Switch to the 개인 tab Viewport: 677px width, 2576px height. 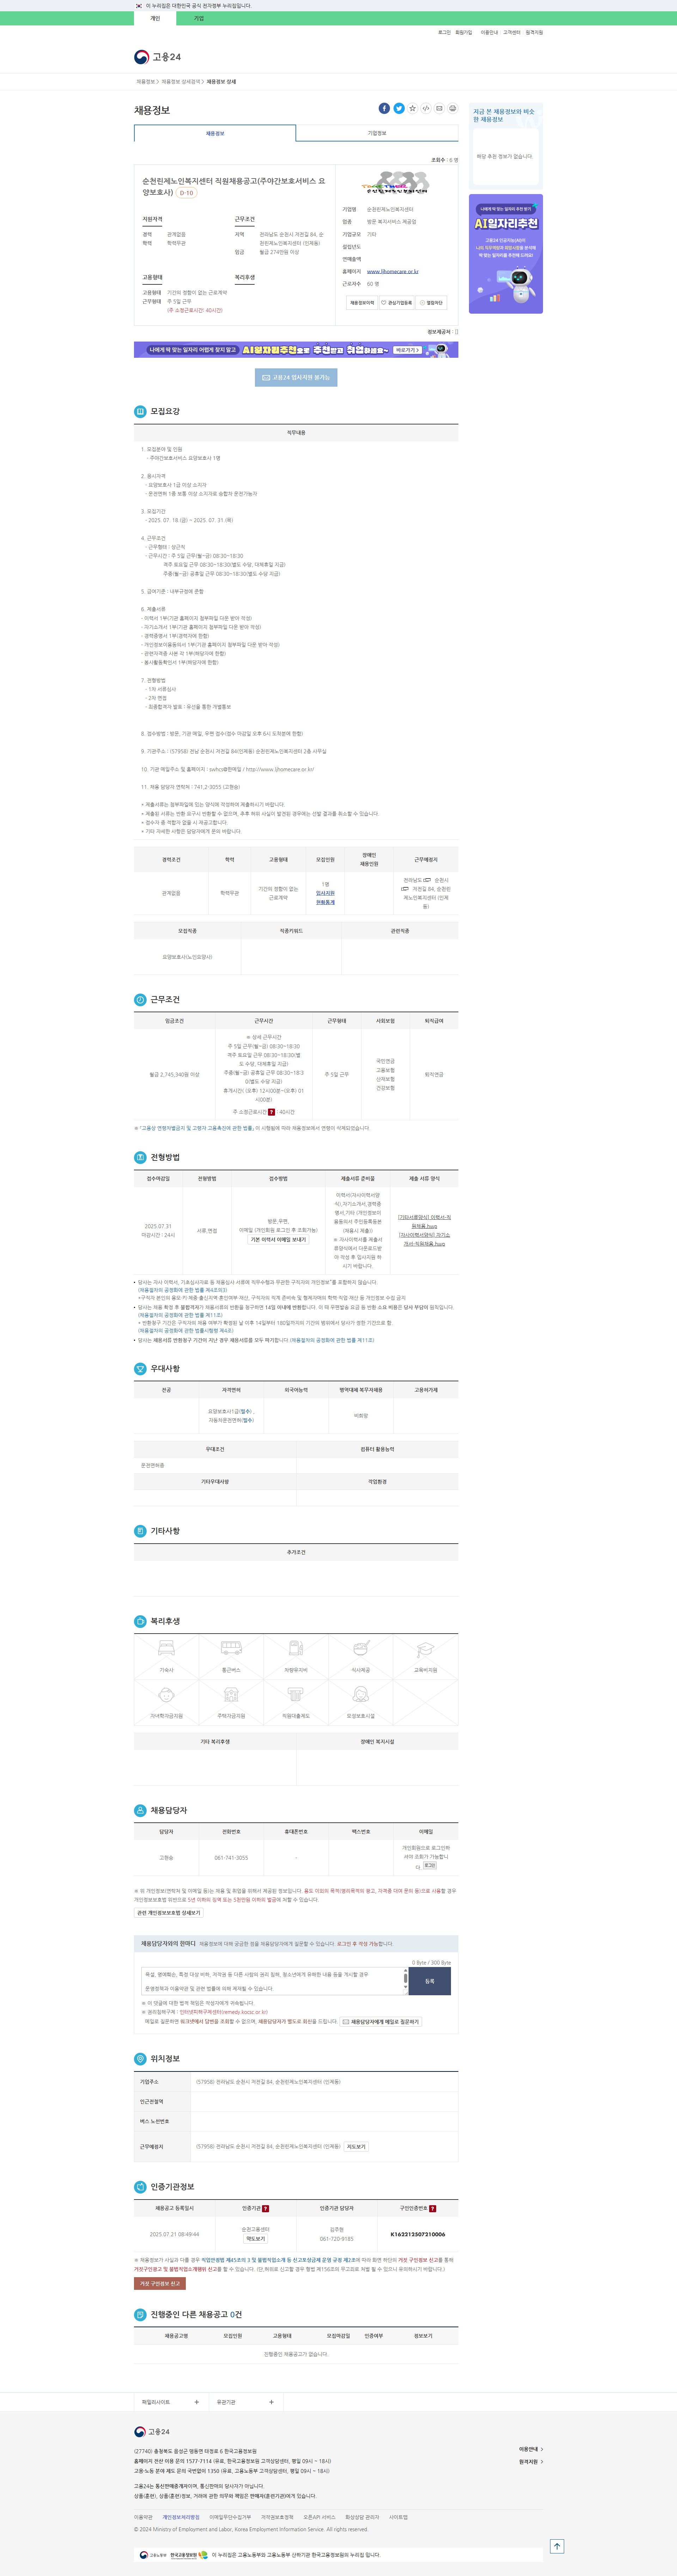point(155,18)
